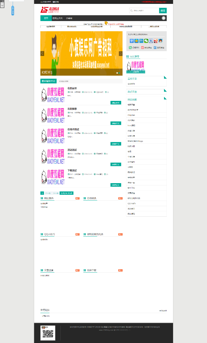Click the 更多 button beside 软件下载

point(121,270)
